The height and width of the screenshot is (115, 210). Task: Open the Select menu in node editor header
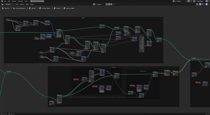point(22,4)
